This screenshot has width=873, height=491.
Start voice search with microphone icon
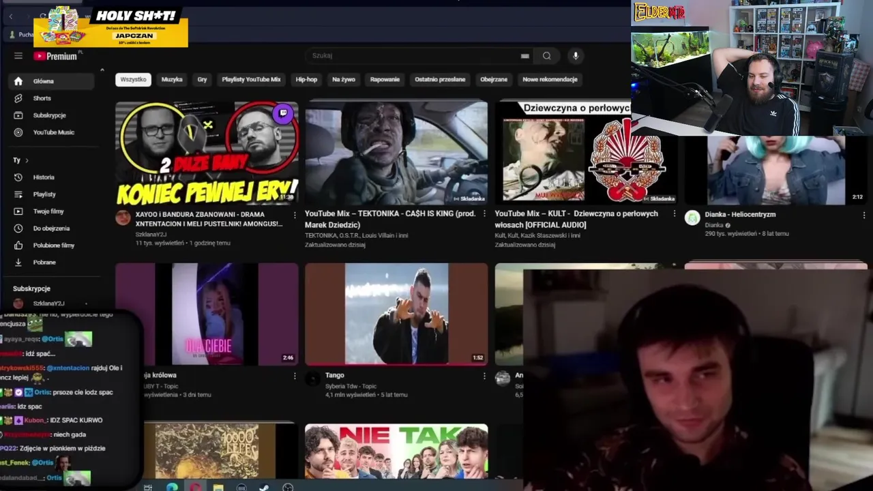tap(576, 56)
